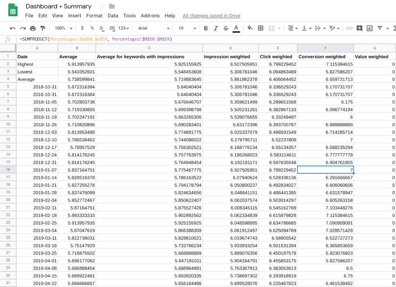Toggle strikethrough formatting
This screenshot has width=396, height=287.
click(x=226, y=28)
